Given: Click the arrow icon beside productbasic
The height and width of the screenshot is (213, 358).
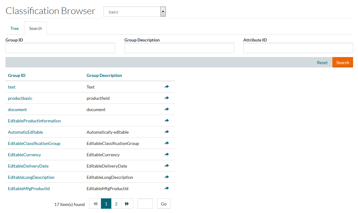Looking at the screenshot, I should click(166, 98).
